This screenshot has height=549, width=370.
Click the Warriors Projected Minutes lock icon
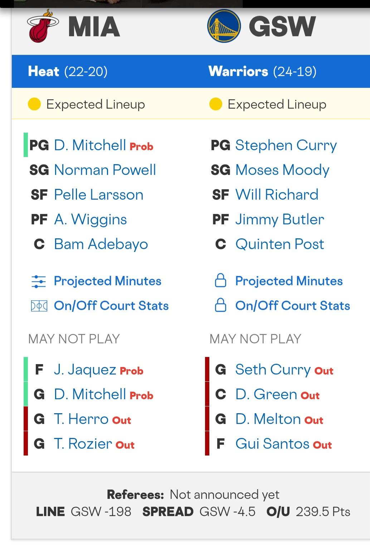[x=220, y=281]
